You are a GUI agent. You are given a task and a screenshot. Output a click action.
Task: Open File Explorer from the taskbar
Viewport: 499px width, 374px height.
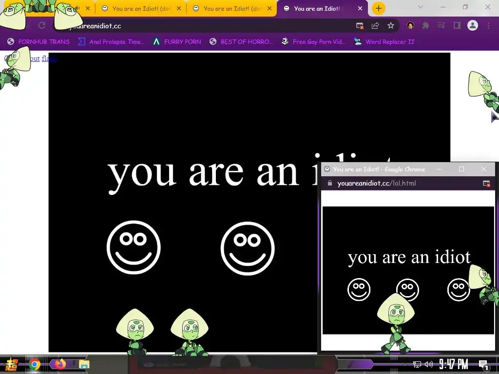(84, 364)
